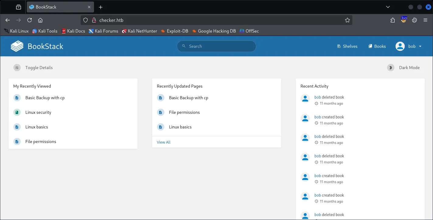Open File permissions in Recently Updated Pages
Image resolution: width=433 pixels, height=220 pixels.
tap(184, 112)
